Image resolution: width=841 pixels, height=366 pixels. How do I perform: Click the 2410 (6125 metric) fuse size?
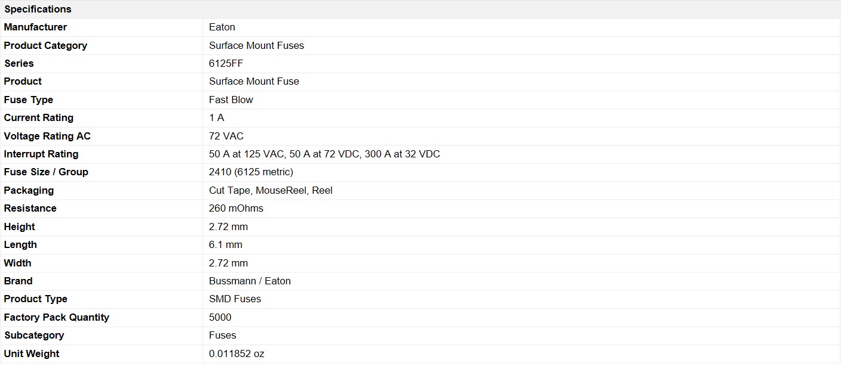(251, 172)
